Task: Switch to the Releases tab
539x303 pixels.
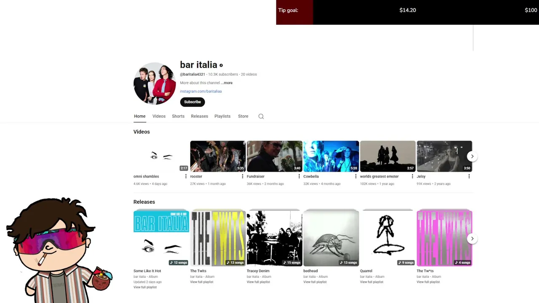Action: [x=199, y=116]
